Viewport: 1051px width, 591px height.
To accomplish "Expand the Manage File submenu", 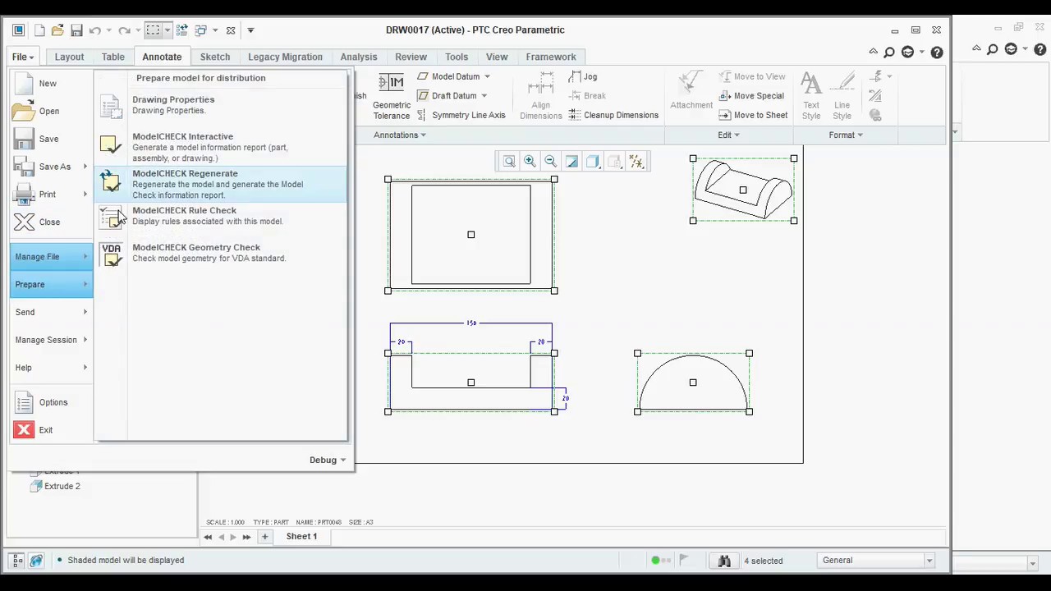I will [51, 257].
